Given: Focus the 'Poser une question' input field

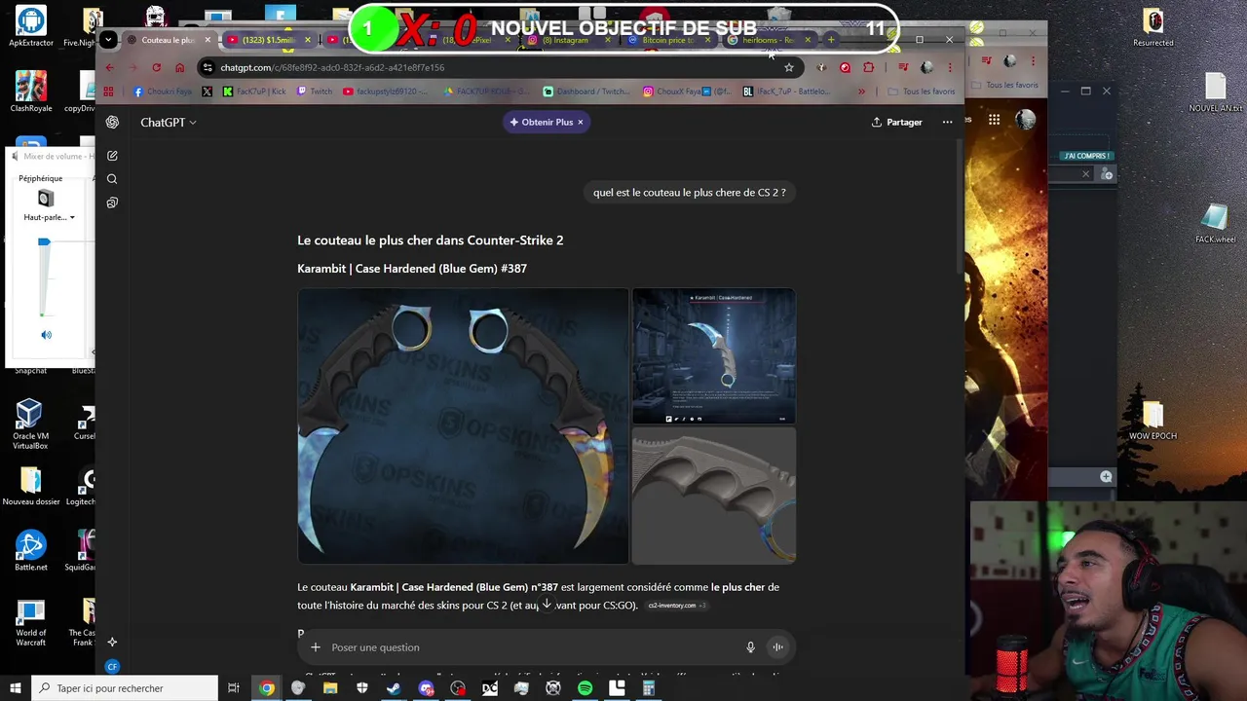Looking at the screenshot, I should point(531,647).
